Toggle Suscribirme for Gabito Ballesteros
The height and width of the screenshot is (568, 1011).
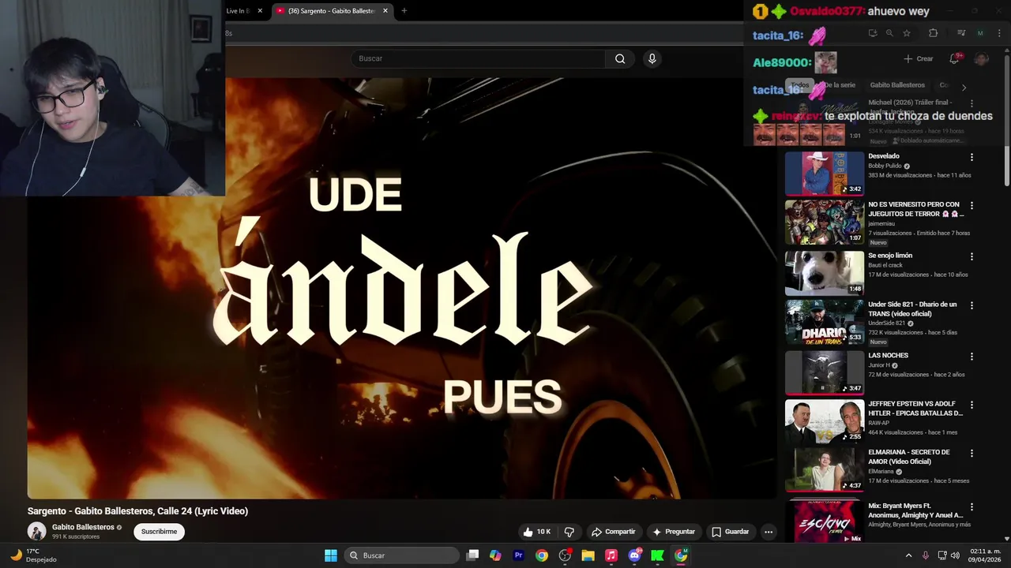[x=159, y=532]
